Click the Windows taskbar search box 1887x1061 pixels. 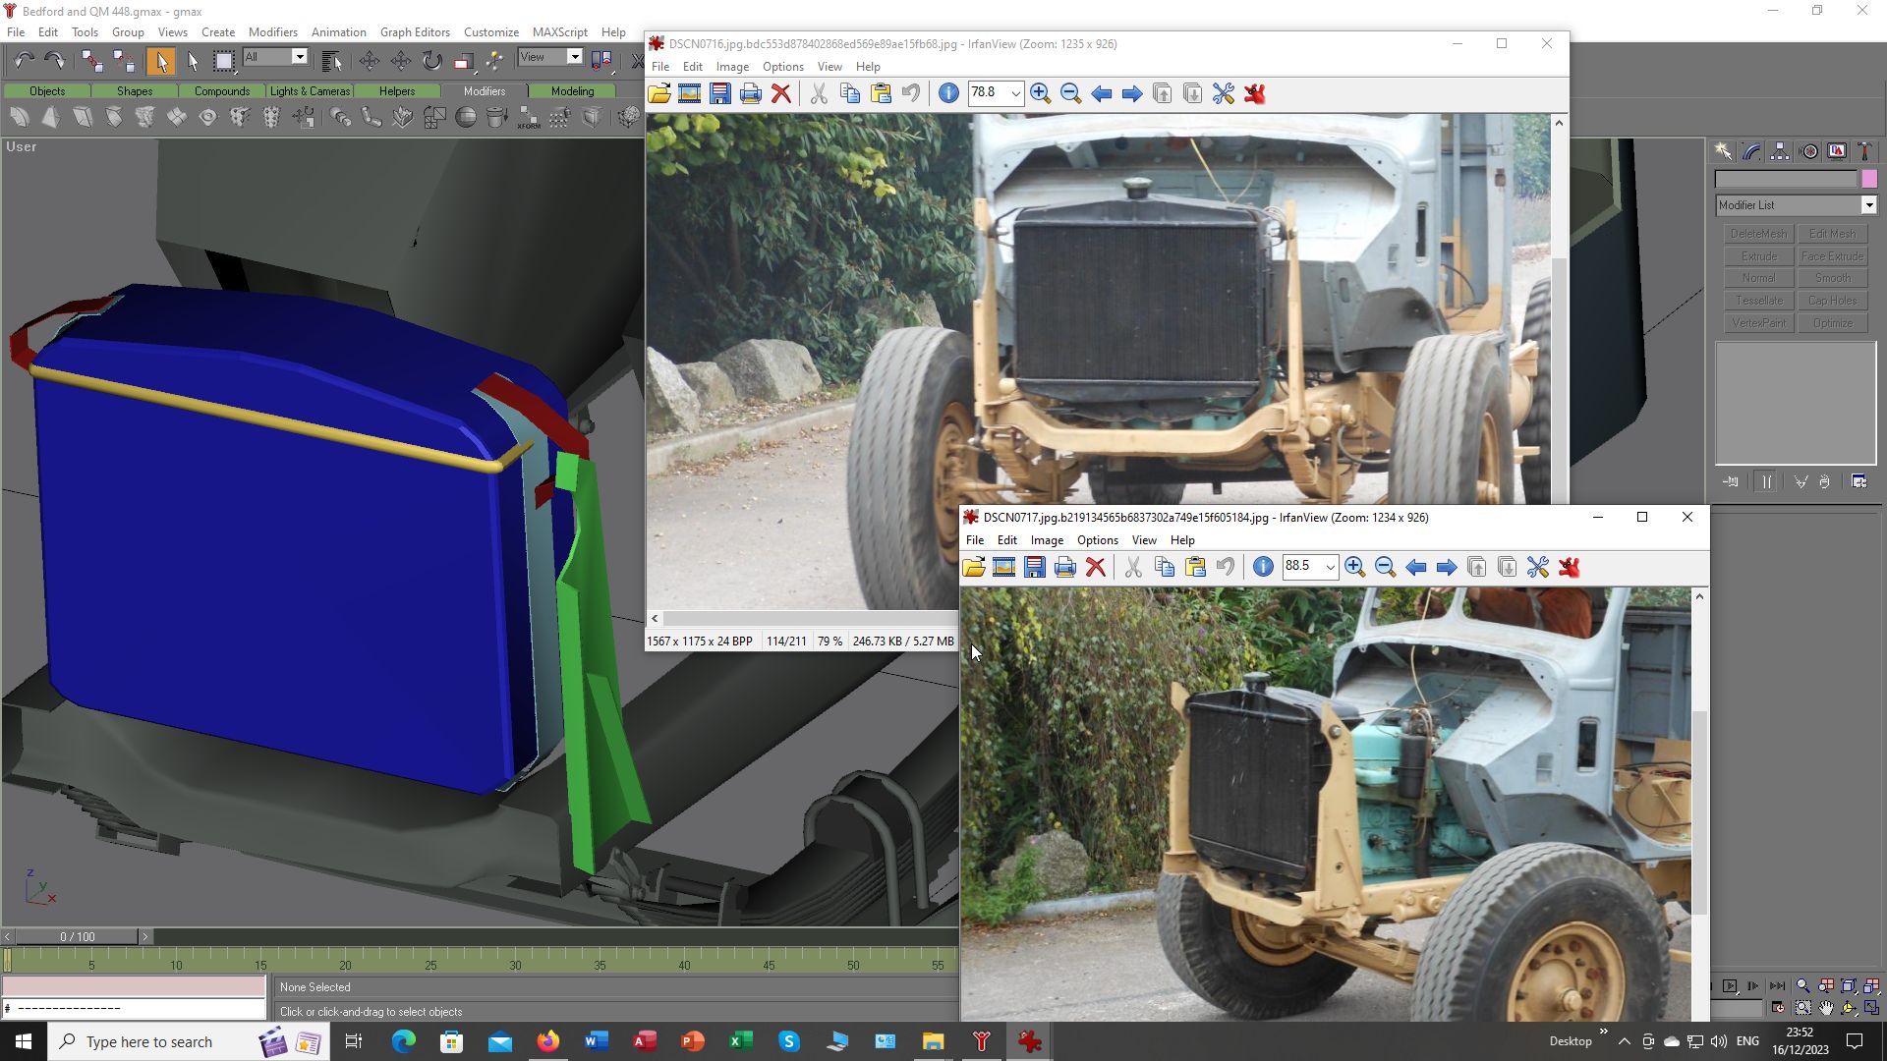pos(149,1042)
